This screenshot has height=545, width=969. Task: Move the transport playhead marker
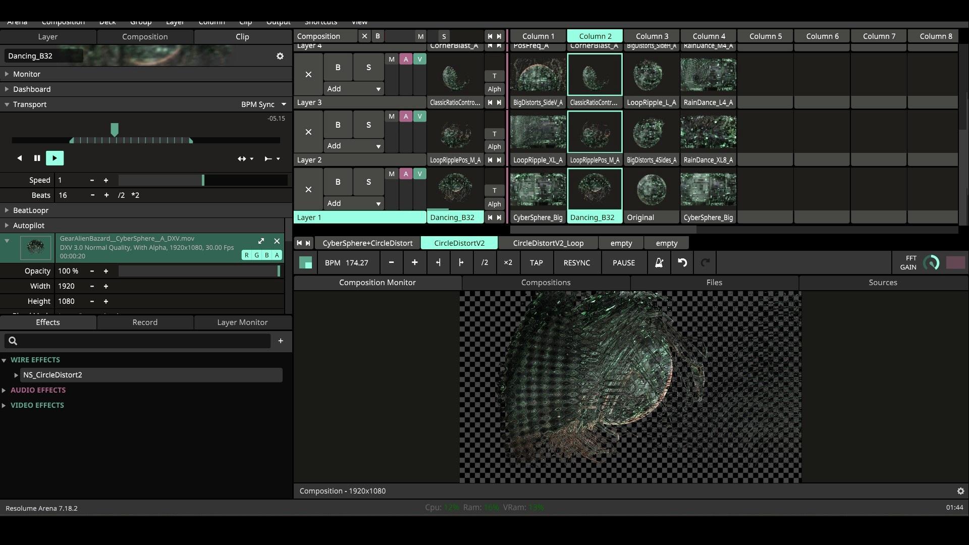point(115,130)
